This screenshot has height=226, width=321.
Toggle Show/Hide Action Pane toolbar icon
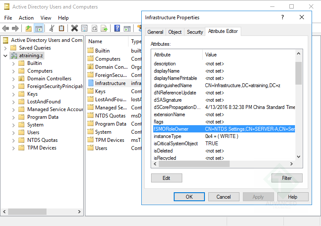click(127, 28)
